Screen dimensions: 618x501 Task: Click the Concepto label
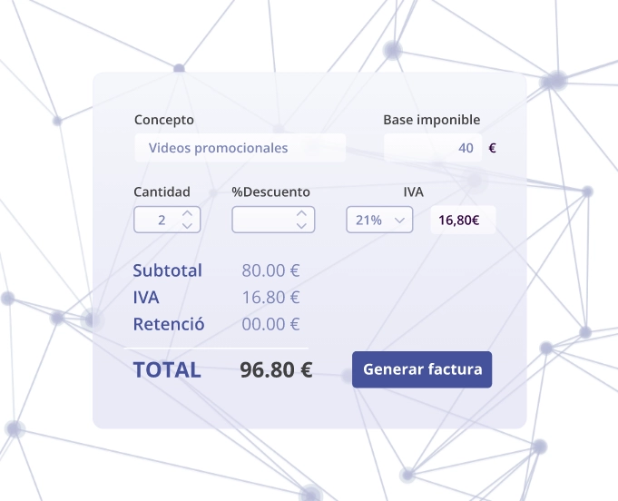[x=164, y=120]
